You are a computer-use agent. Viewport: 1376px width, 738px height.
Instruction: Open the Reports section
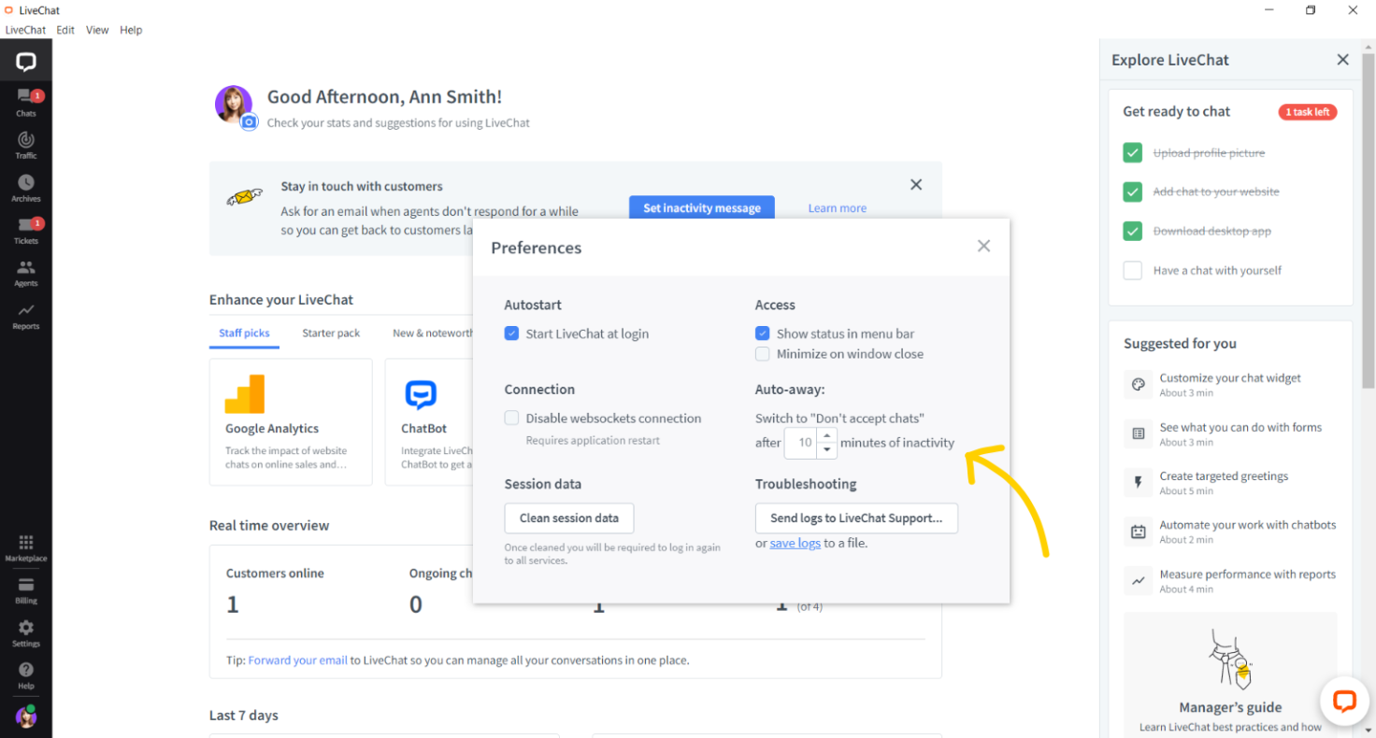[26, 317]
